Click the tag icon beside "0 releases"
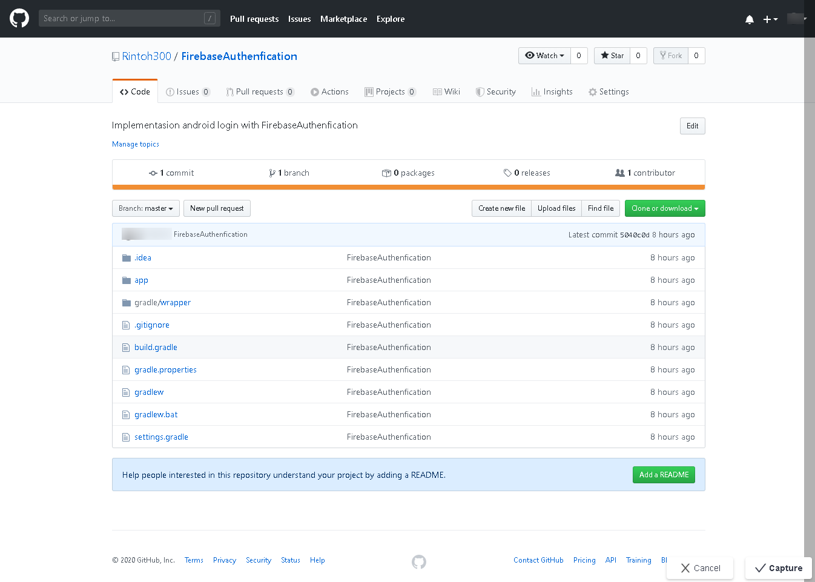The height and width of the screenshot is (582, 815). 508,173
